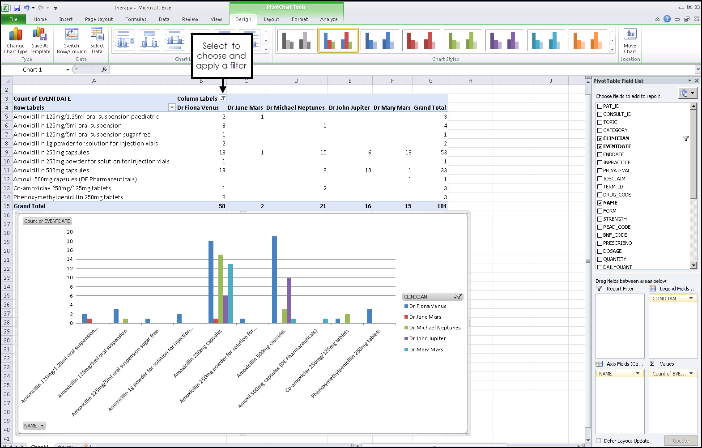This screenshot has width=702, height=448.
Task: Open the Select Data tool
Action: 97,35
